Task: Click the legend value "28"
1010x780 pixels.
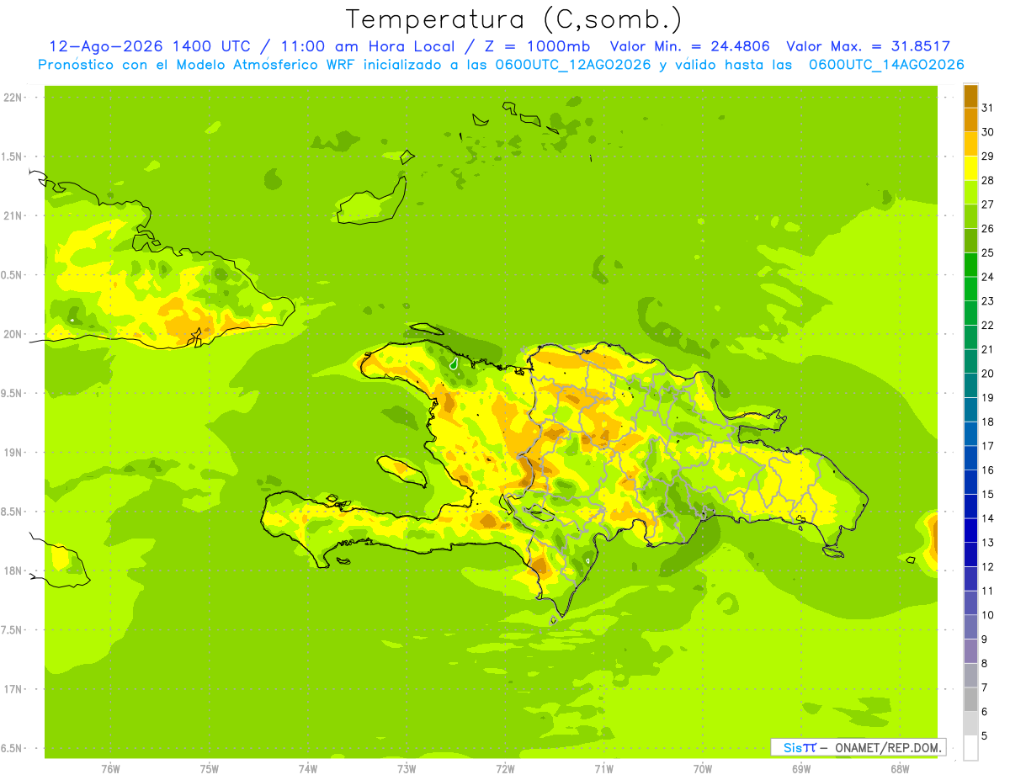Action: coord(987,180)
